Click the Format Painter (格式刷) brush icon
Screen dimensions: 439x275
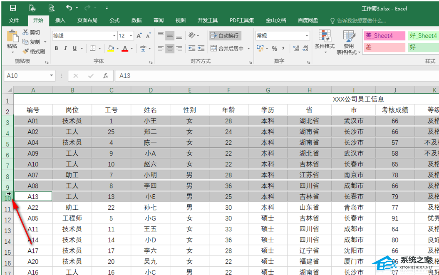[26, 52]
